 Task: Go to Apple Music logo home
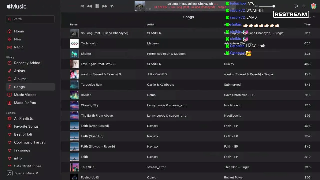click(16, 6)
